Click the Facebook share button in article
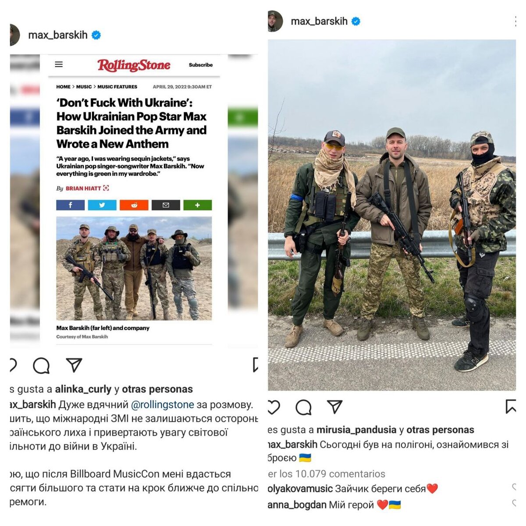Screen dimensions: 526x526 pyautogui.click(x=70, y=205)
